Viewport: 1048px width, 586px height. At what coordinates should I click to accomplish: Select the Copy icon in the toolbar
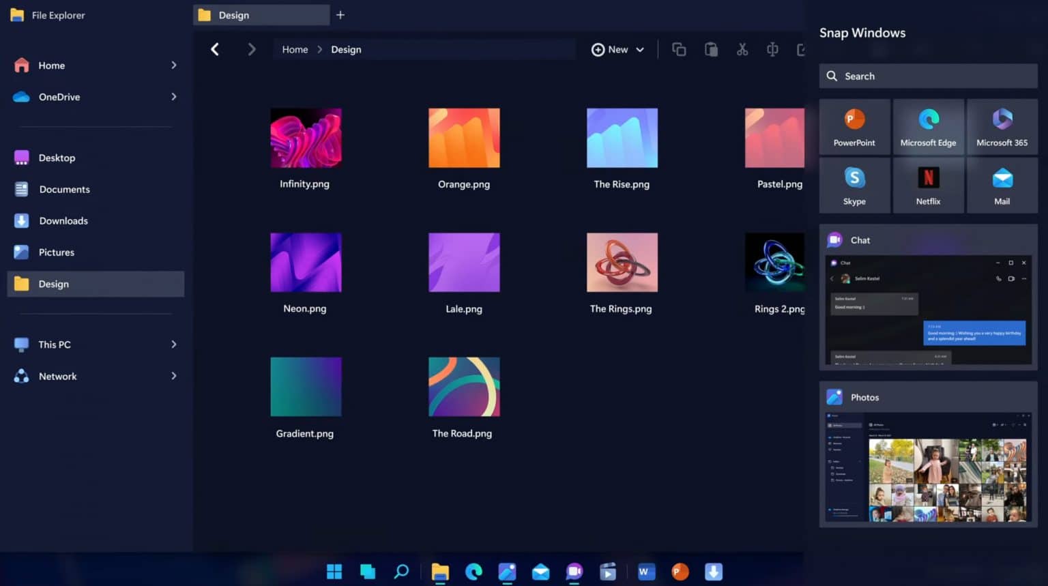(679, 49)
